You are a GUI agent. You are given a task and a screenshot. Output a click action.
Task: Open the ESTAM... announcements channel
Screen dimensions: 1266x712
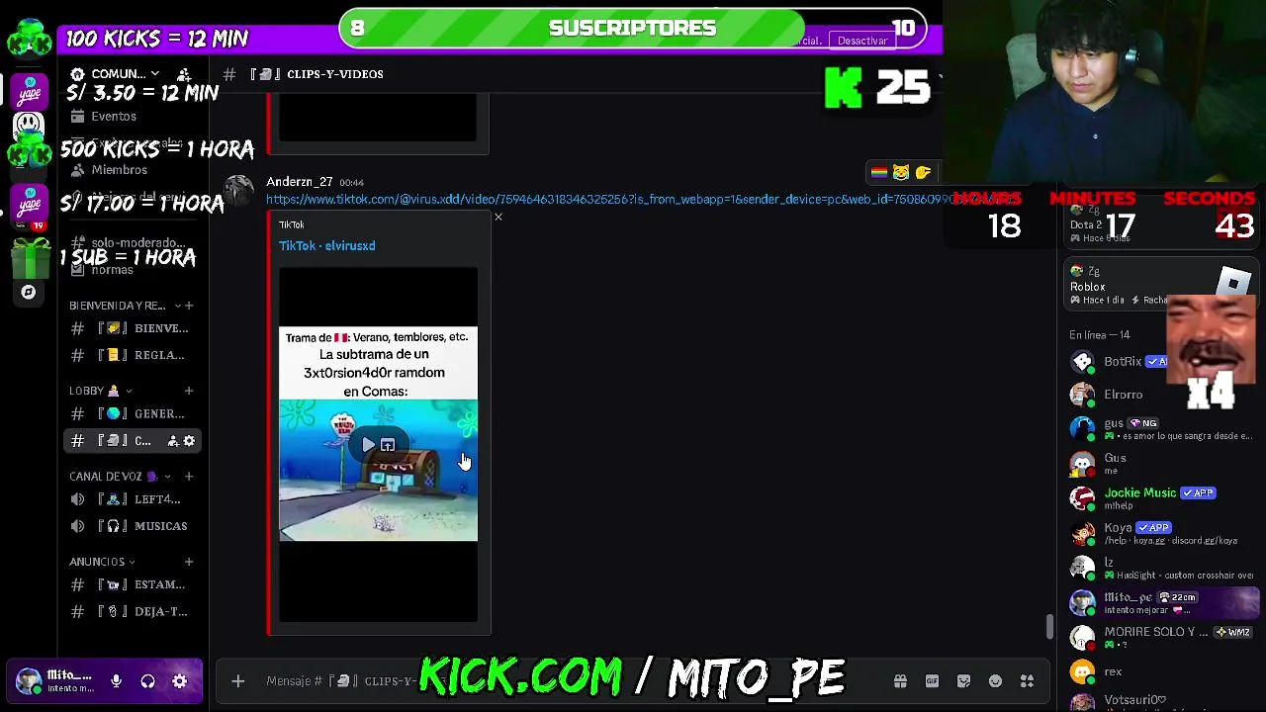[134, 584]
